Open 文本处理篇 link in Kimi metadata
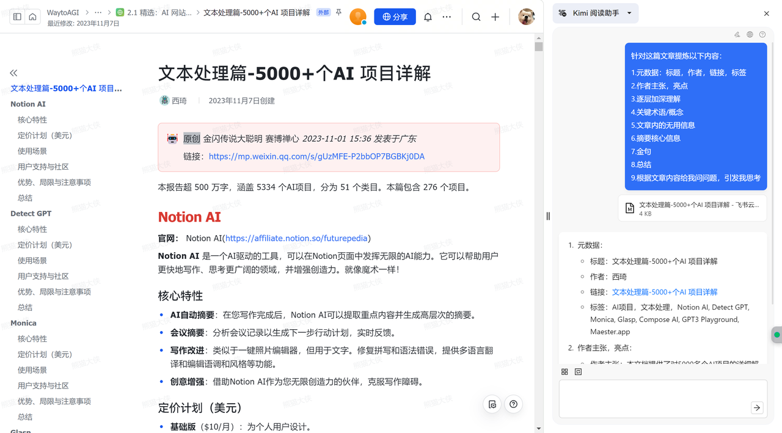Image resolution: width=782 pixels, height=433 pixels. [665, 292]
